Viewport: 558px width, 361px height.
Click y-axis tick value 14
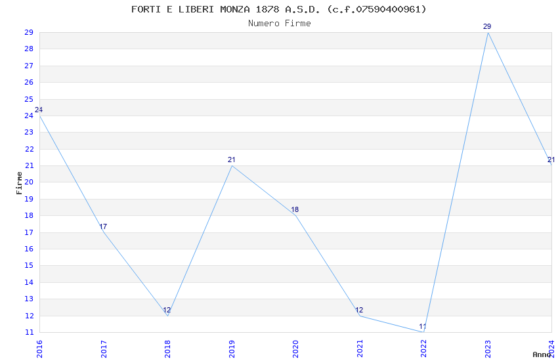[x=29, y=282]
